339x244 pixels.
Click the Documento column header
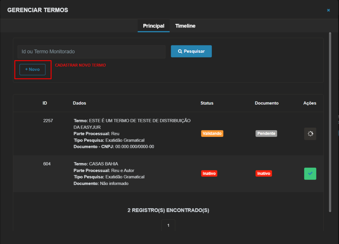click(x=266, y=103)
